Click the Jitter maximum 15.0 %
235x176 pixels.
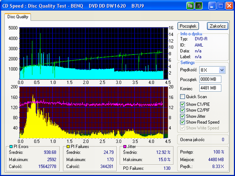tap(164, 159)
